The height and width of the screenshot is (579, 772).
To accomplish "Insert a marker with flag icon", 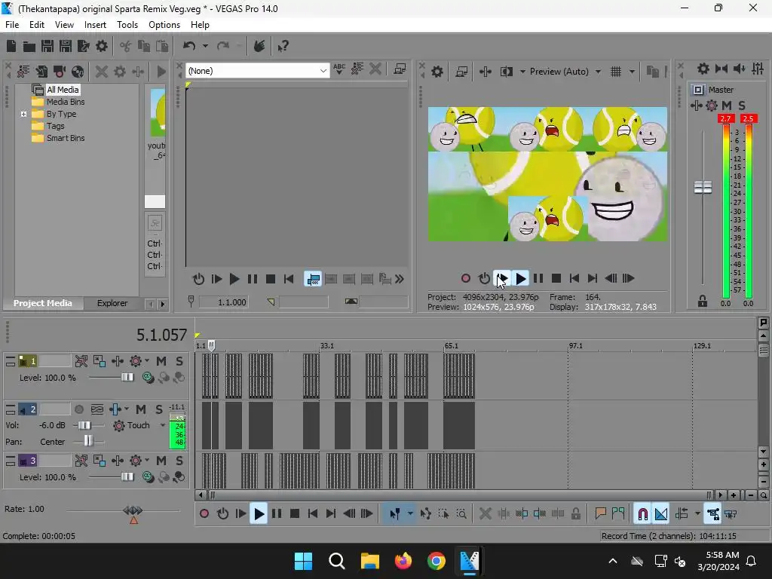I will [600, 514].
